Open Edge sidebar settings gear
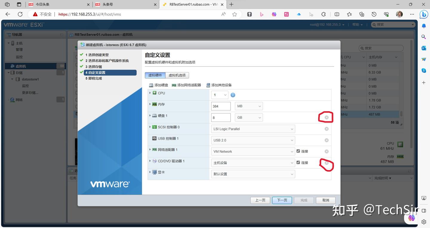Image resolution: width=430 pixels, height=228 pixels. point(424,222)
